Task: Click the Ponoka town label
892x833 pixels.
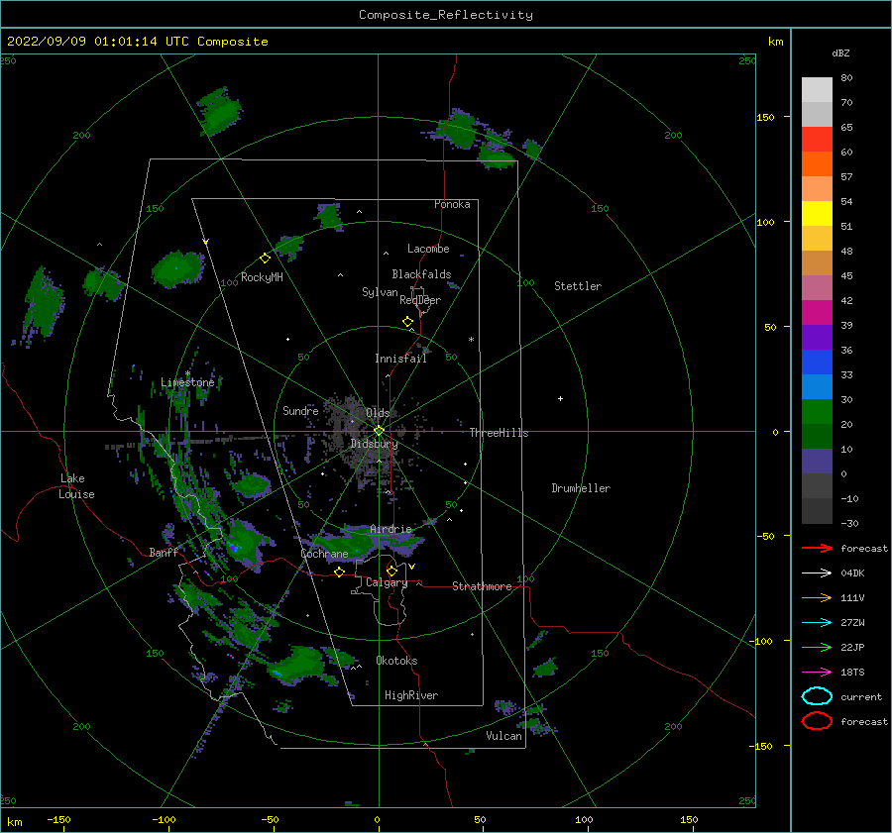Action: [x=452, y=204]
